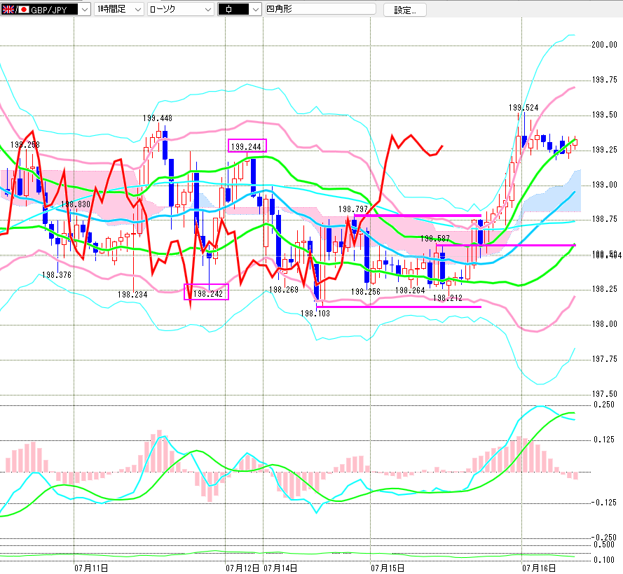Open the black color selector dropdown
This screenshot has width=623, height=574.
pyautogui.click(x=240, y=9)
